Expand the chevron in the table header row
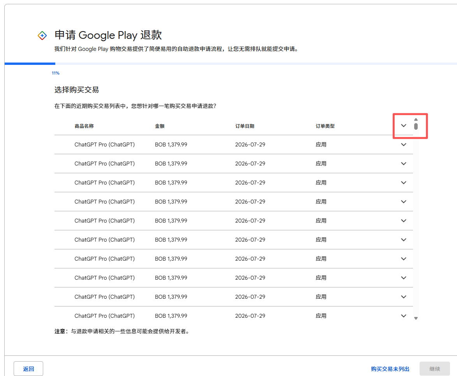457x376 pixels. [x=403, y=125]
